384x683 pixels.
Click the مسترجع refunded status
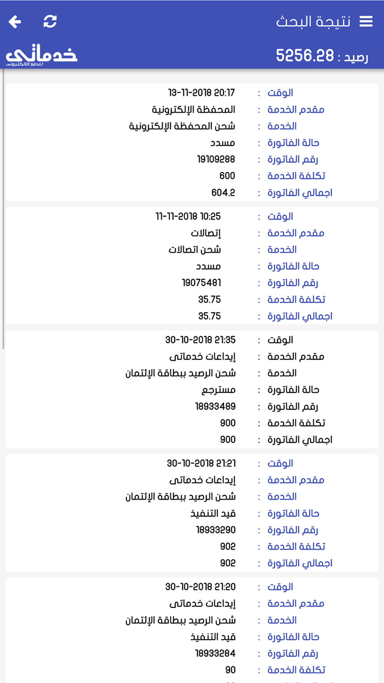pyautogui.click(x=218, y=390)
